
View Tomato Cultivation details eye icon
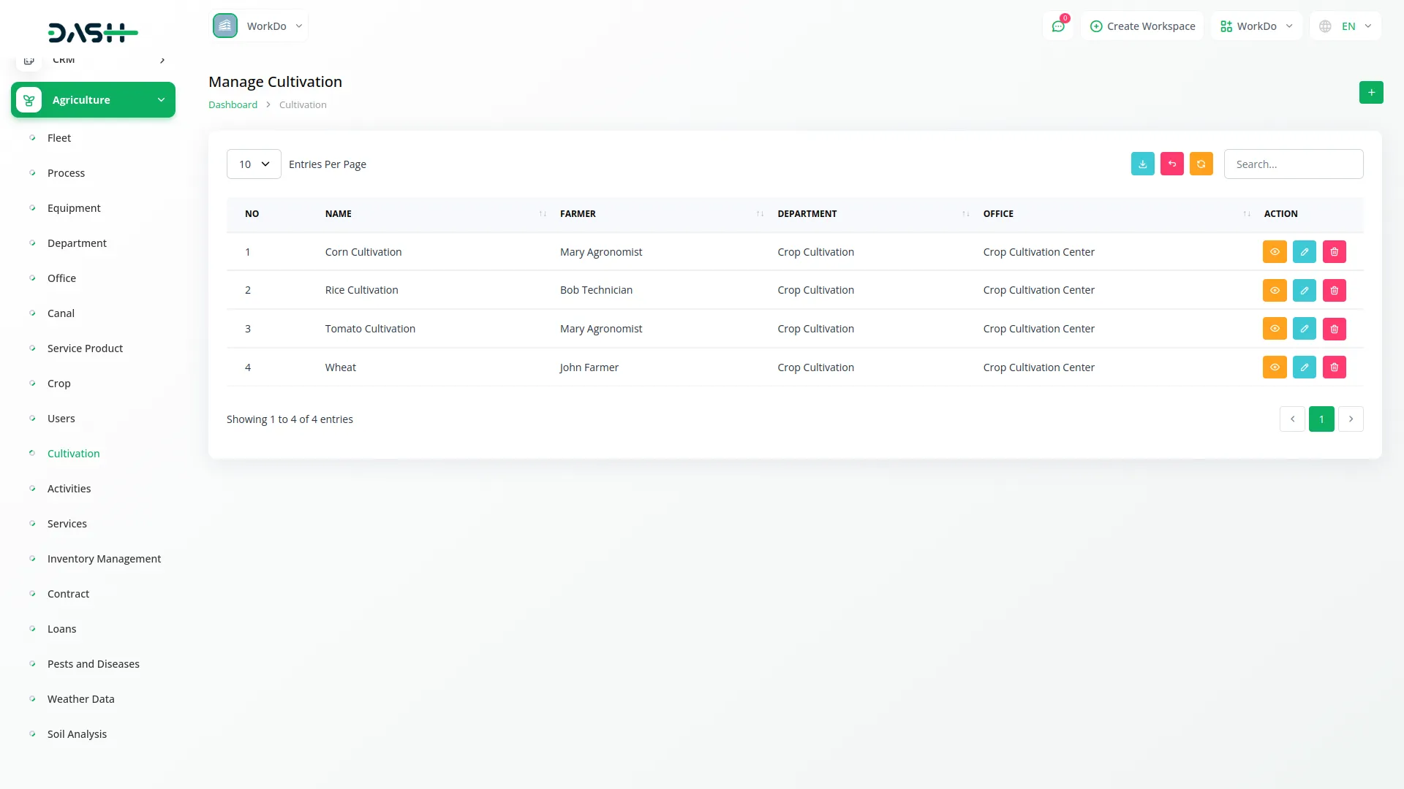point(1274,329)
